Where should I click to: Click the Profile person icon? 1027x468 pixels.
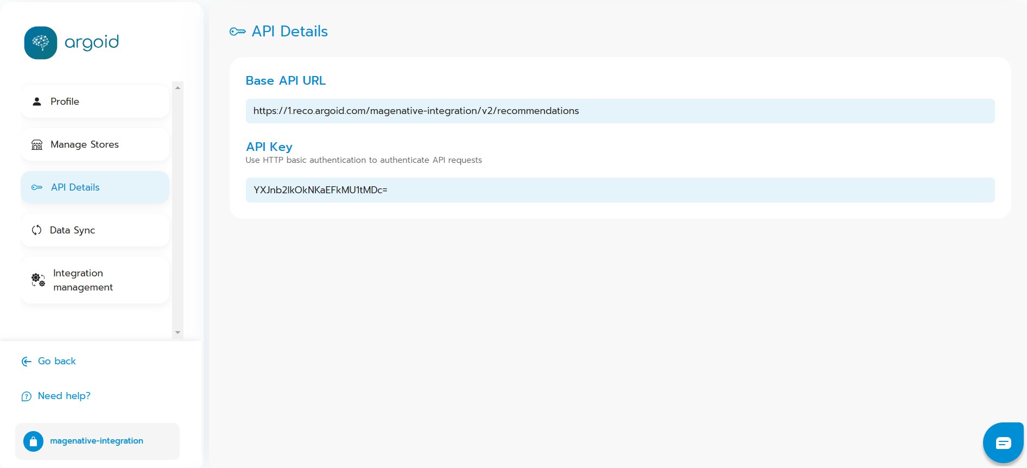[x=37, y=102]
